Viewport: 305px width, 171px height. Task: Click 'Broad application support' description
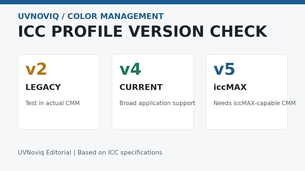[x=157, y=103]
